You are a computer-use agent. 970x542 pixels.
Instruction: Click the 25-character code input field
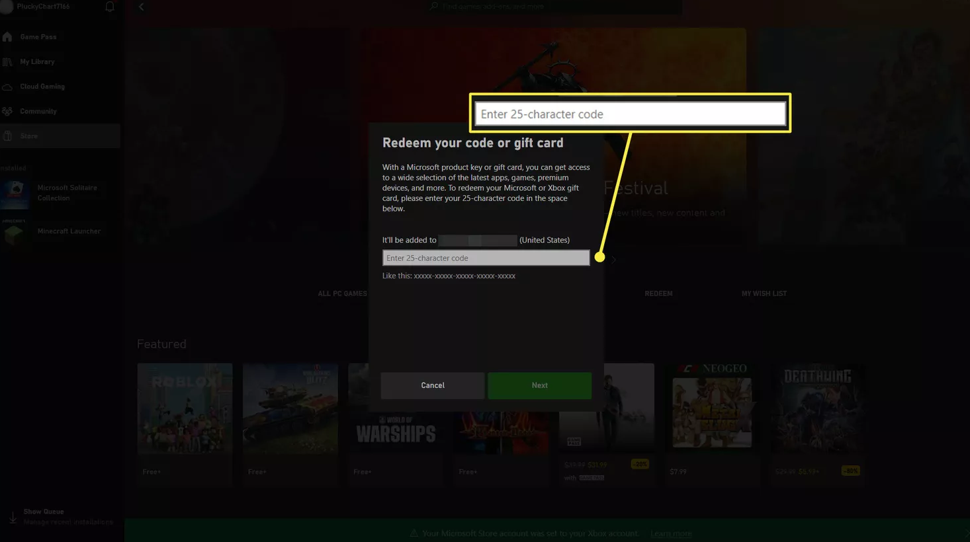pyautogui.click(x=486, y=258)
